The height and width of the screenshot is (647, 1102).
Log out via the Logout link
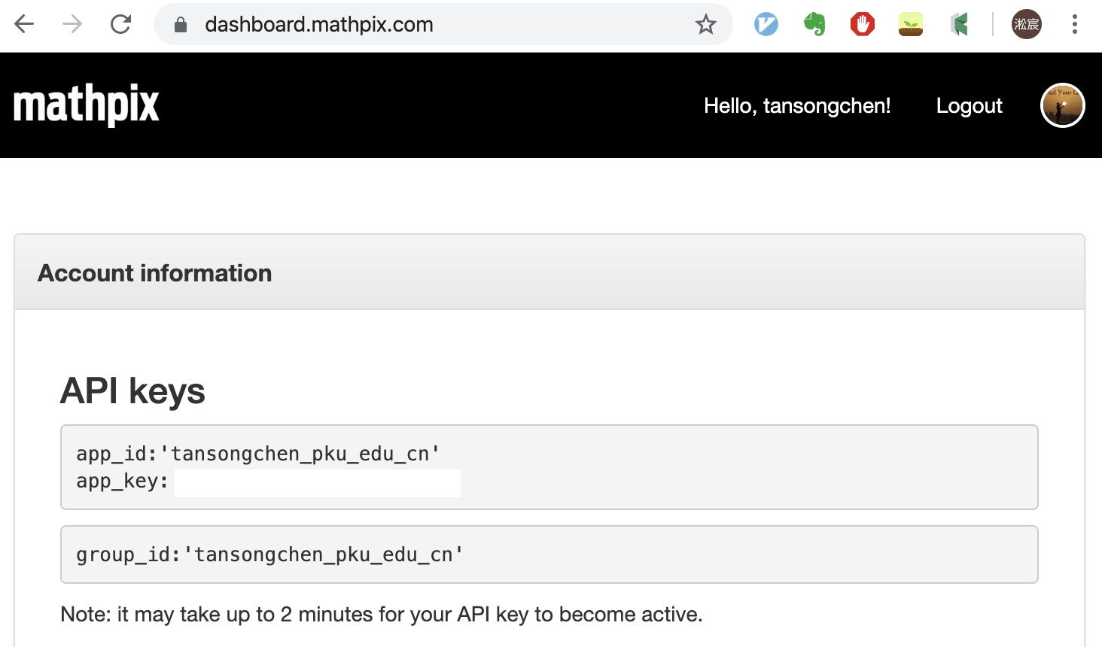[x=970, y=106]
